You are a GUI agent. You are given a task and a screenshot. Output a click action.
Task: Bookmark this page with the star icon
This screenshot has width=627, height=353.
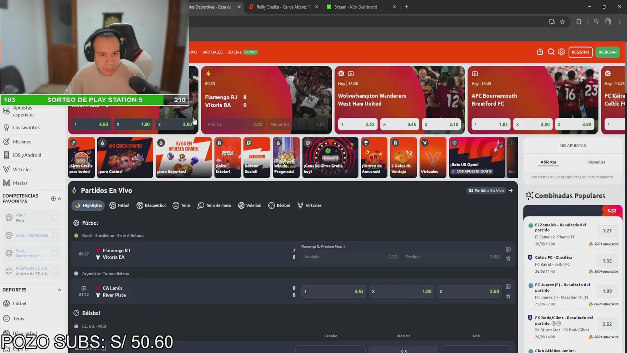click(x=562, y=22)
